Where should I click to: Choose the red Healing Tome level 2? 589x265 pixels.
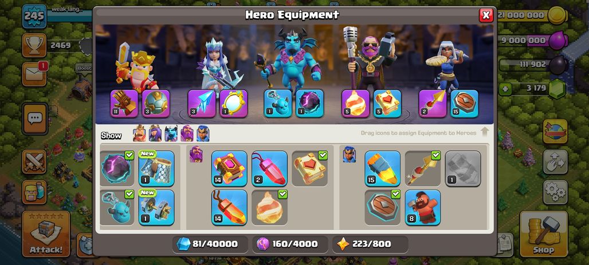269,168
